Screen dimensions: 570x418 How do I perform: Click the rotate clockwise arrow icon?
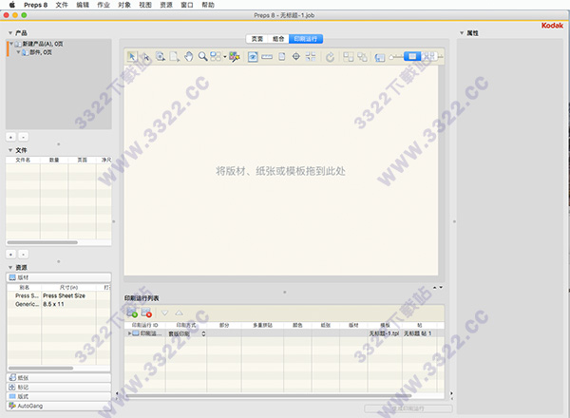[x=330, y=57]
